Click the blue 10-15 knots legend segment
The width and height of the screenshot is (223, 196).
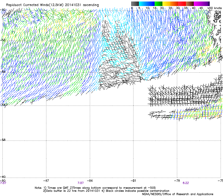point(151,4)
